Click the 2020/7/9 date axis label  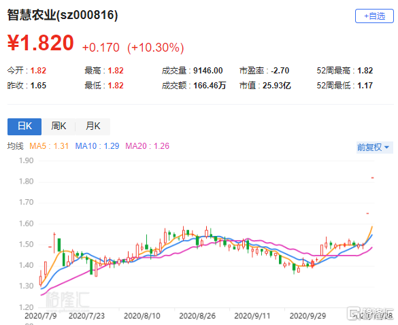click(41, 316)
